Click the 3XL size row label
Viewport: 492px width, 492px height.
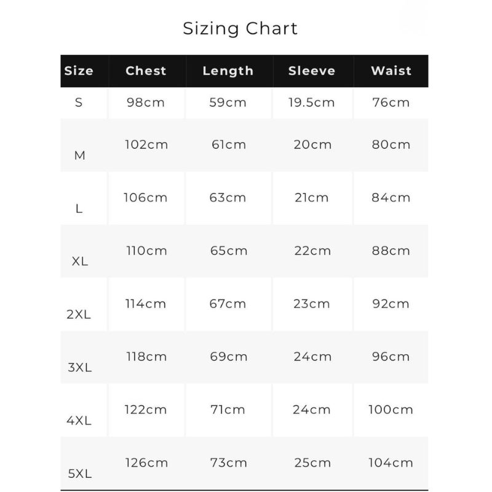80,367
